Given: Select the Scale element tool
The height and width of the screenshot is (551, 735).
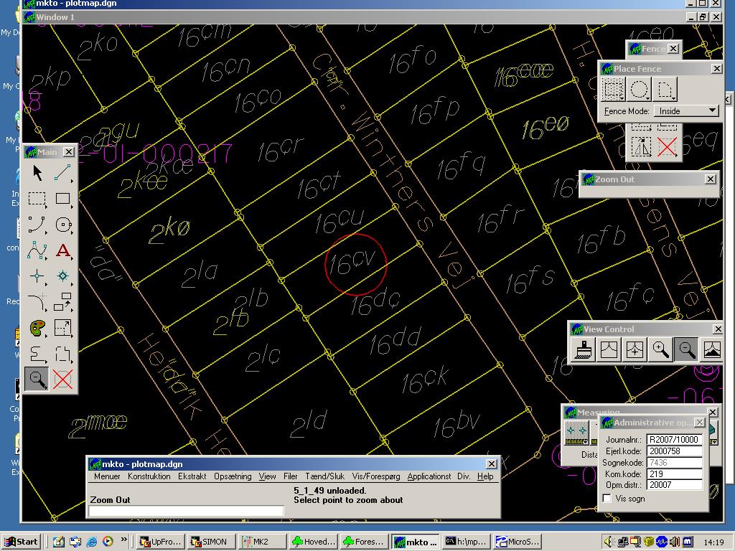Looking at the screenshot, I should click(62, 327).
